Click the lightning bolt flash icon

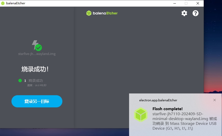[x=35, y=45]
